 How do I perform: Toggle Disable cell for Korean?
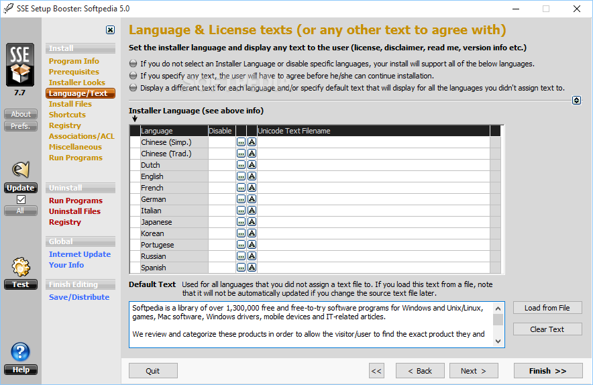click(x=221, y=233)
